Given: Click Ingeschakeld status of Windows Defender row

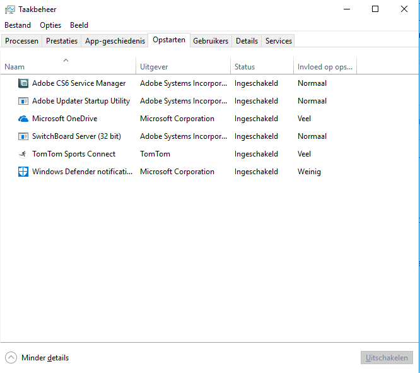Looking at the screenshot, I should click(256, 172).
